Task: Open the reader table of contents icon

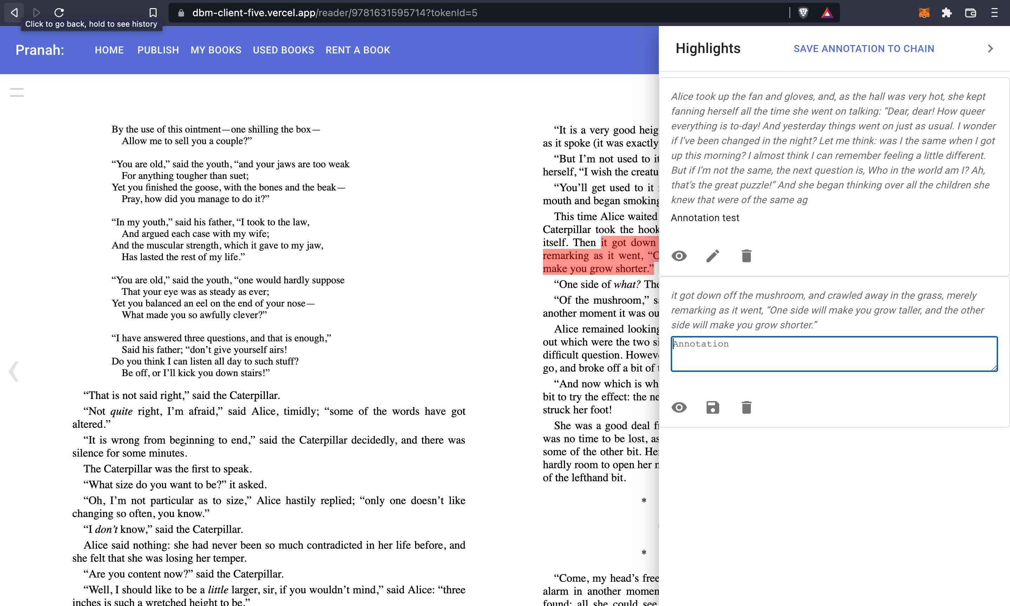Action: [x=17, y=92]
